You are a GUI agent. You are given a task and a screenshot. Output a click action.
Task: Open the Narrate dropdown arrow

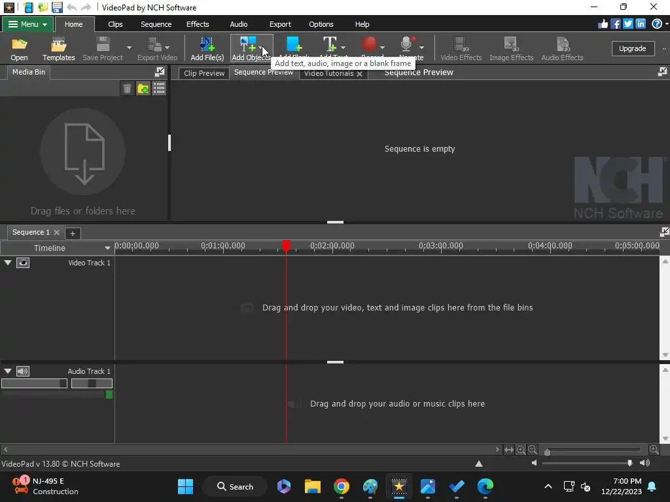pos(422,47)
